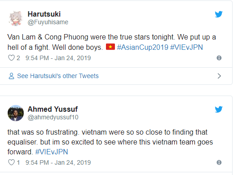The image size is (233, 175).
Task: Click the Twitter bird icon on Ahmed Yussuf's tweet
Action: coord(219,109)
